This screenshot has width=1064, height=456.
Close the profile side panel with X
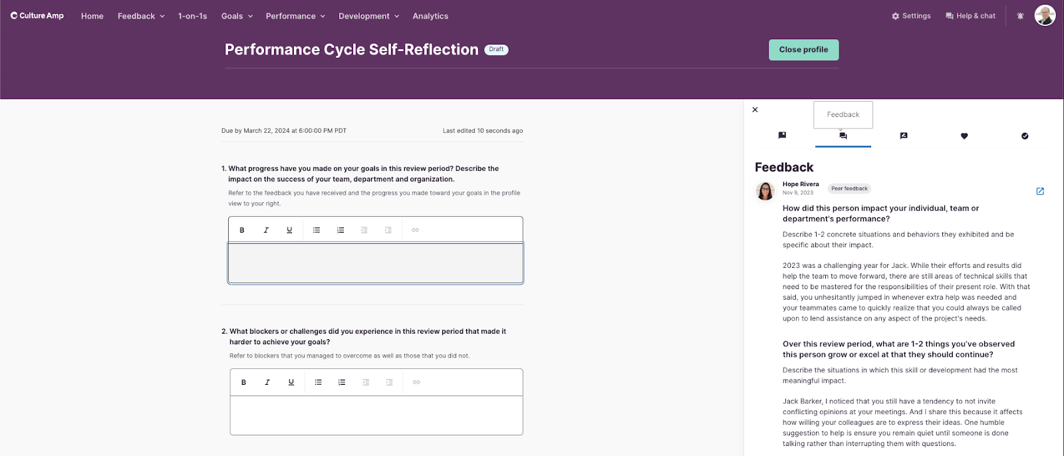(x=755, y=110)
